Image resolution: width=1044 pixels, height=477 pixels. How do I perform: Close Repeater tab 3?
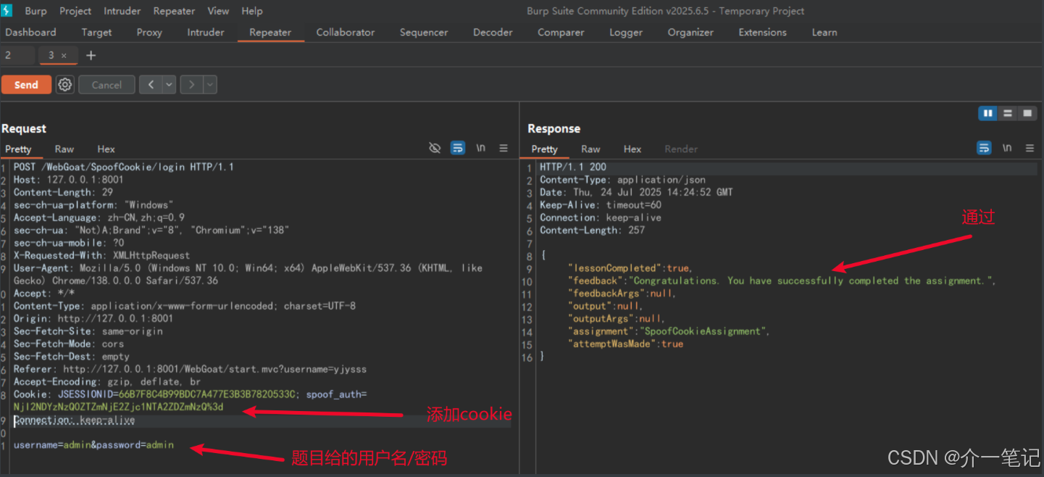(x=64, y=56)
